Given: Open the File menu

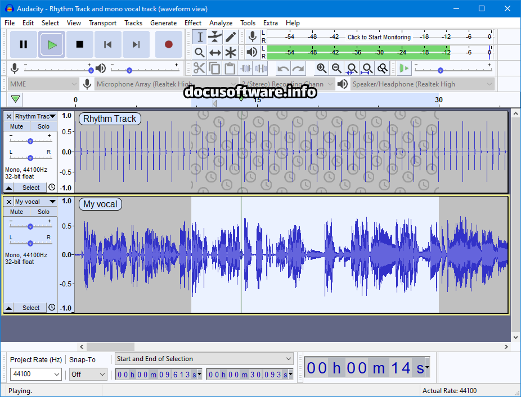Looking at the screenshot, I should [10, 23].
